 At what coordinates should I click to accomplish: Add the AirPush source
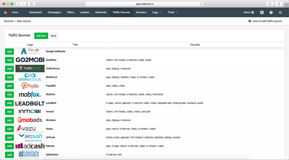pos(9,138)
